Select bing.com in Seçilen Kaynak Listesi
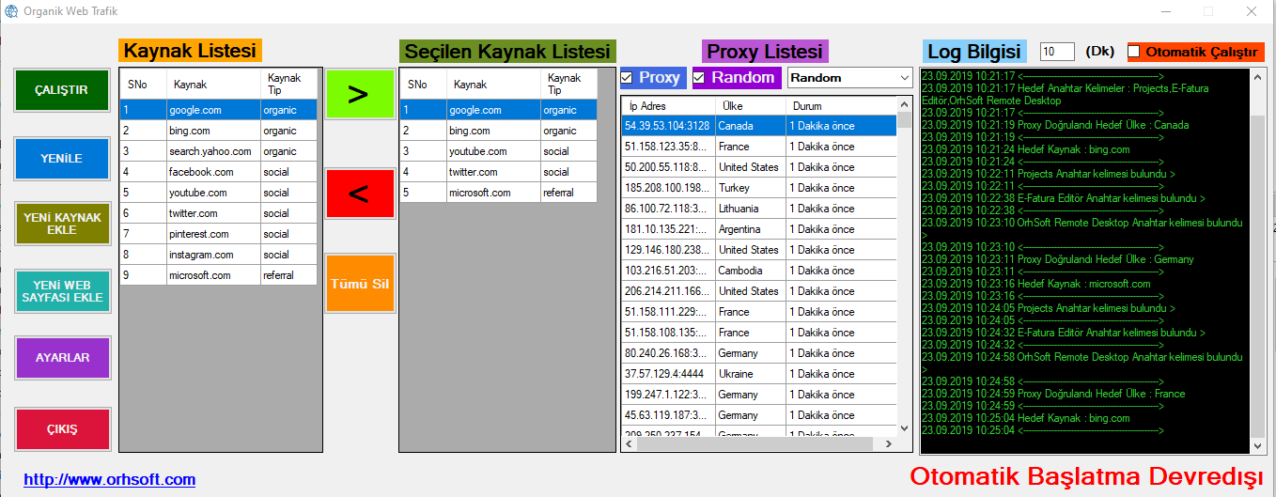This screenshot has height=497, width=1276. click(498, 131)
